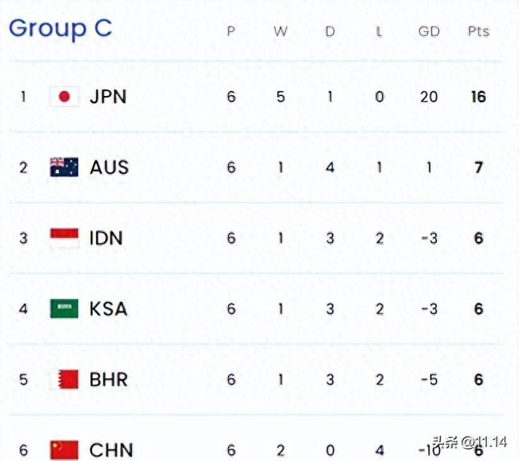Viewport: 519px width, 461px height.
Task: Click Australia's 7 points value
Action: 479,167
